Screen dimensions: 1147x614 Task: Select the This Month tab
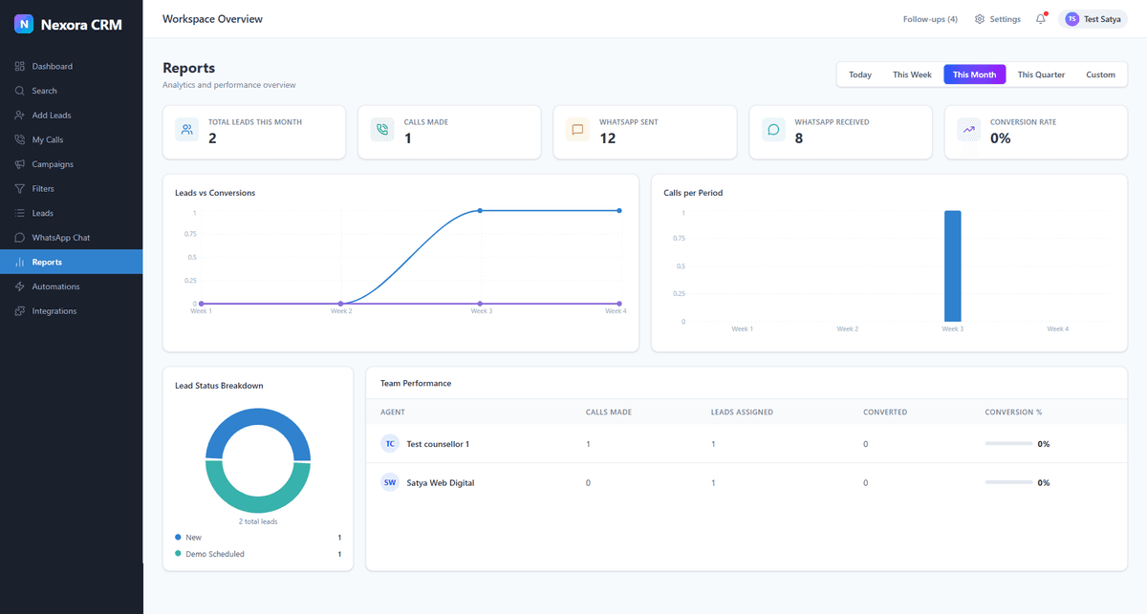pos(974,74)
